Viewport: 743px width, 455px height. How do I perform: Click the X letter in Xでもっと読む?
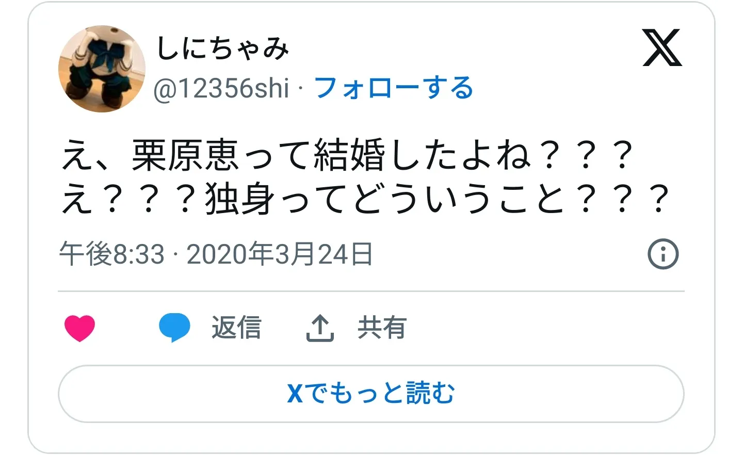click(295, 394)
